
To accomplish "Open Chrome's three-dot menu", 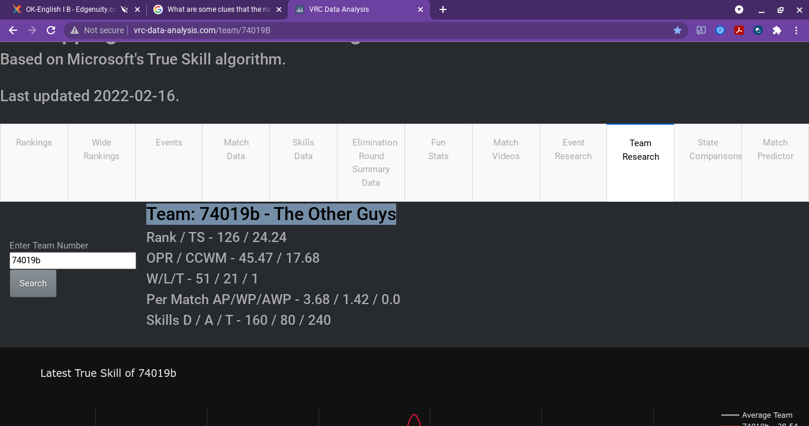I will pyautogui.click(x=796, y=30).
